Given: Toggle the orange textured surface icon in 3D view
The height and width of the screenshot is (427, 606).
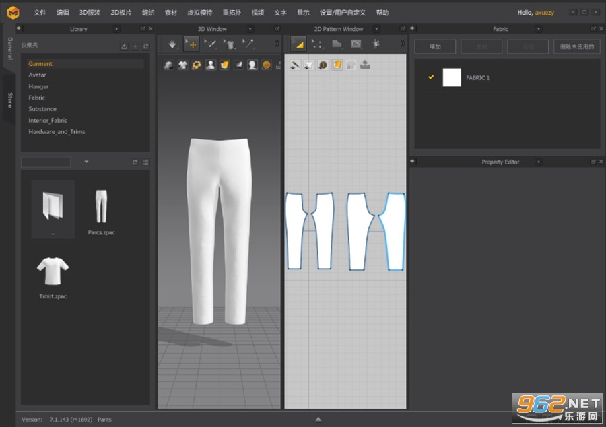Looking at the screenshot, I should [224, 65].
